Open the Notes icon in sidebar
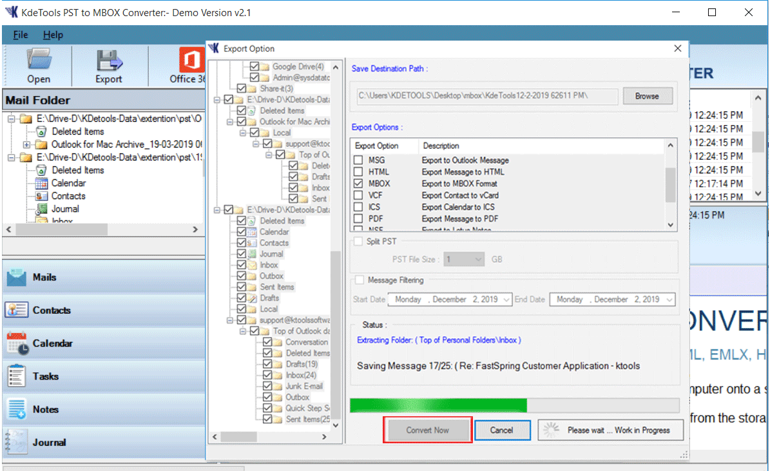Viewport: 770px width, 471px height. pos(17,409)
